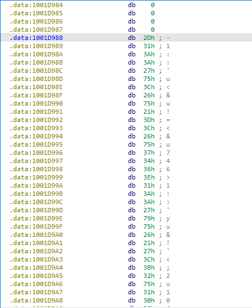Click address .data:1001D9A2
The width and height of the screenshot is (252, 308).
(x=36, y=251)
